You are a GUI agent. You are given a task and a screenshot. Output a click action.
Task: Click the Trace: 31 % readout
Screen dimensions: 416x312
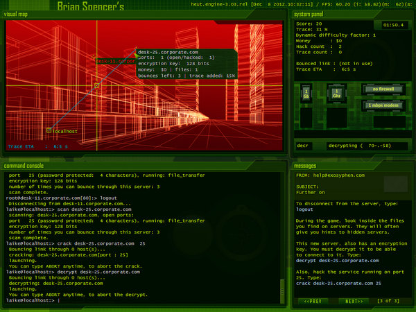point(312,29)
